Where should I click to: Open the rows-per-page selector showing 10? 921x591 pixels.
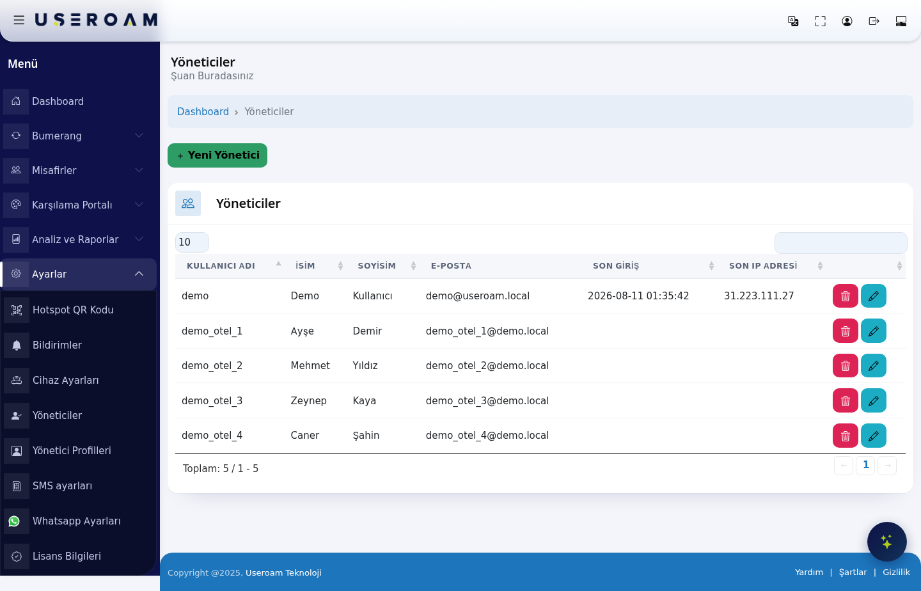pos(192,242)
